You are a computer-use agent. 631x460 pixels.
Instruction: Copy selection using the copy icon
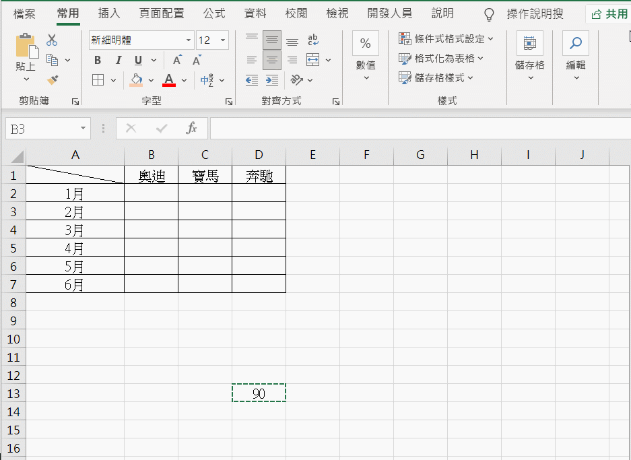click(53, 60)
